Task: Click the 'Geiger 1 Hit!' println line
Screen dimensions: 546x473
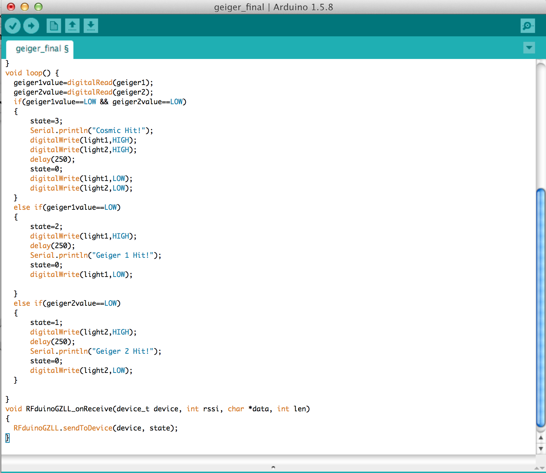Action: pos(96,255)
